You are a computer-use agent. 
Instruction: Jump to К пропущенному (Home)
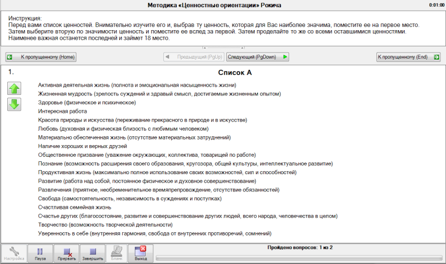tap(40, 57)
